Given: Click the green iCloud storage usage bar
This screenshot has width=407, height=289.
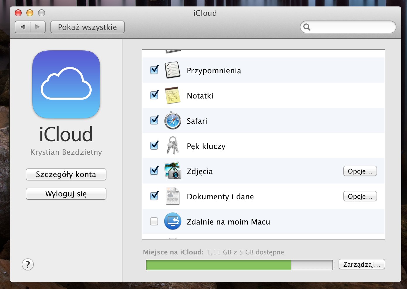Looking at the screenshot, I should click(x=218, y=265).
